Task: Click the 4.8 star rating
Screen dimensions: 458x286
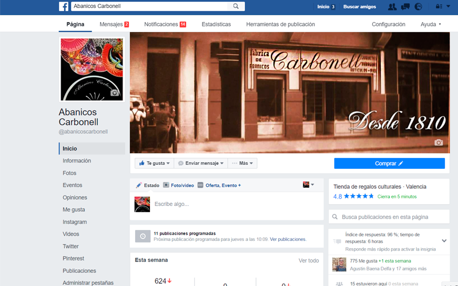Action: 353,196
